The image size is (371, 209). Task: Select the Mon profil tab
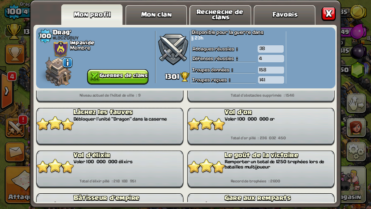(x=92, y=15)
